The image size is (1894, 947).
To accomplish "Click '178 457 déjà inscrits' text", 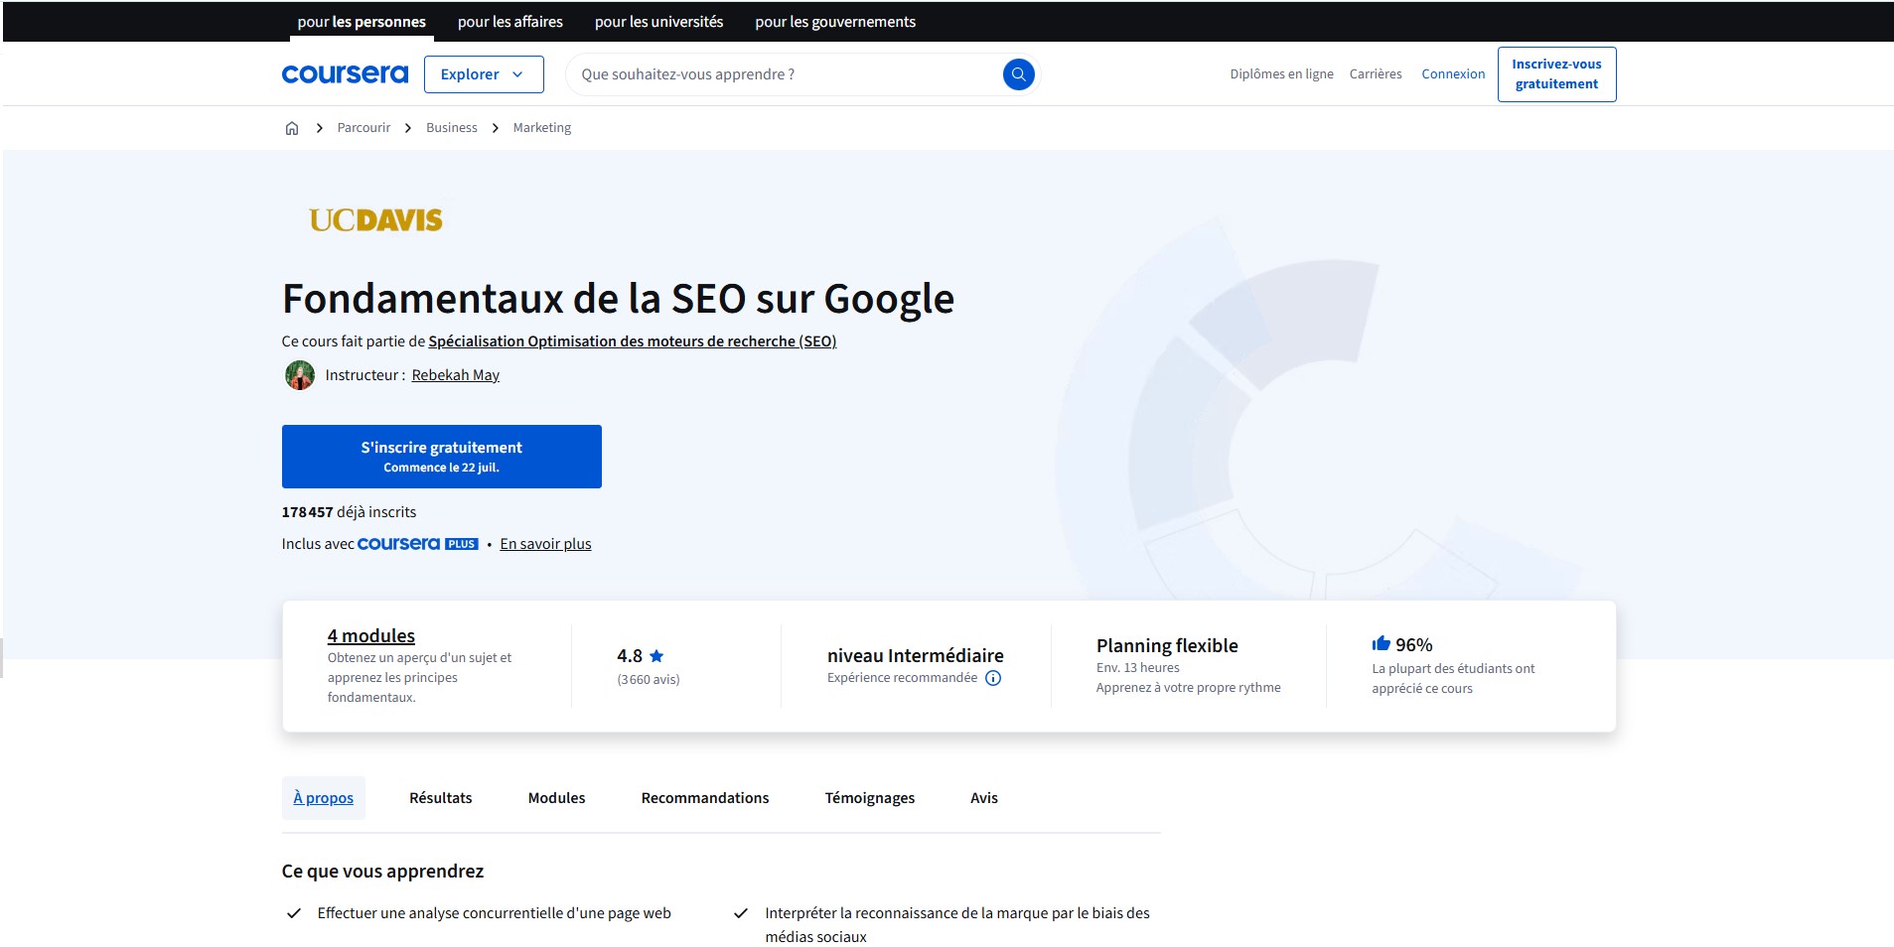I will click(x=349, y=512).
